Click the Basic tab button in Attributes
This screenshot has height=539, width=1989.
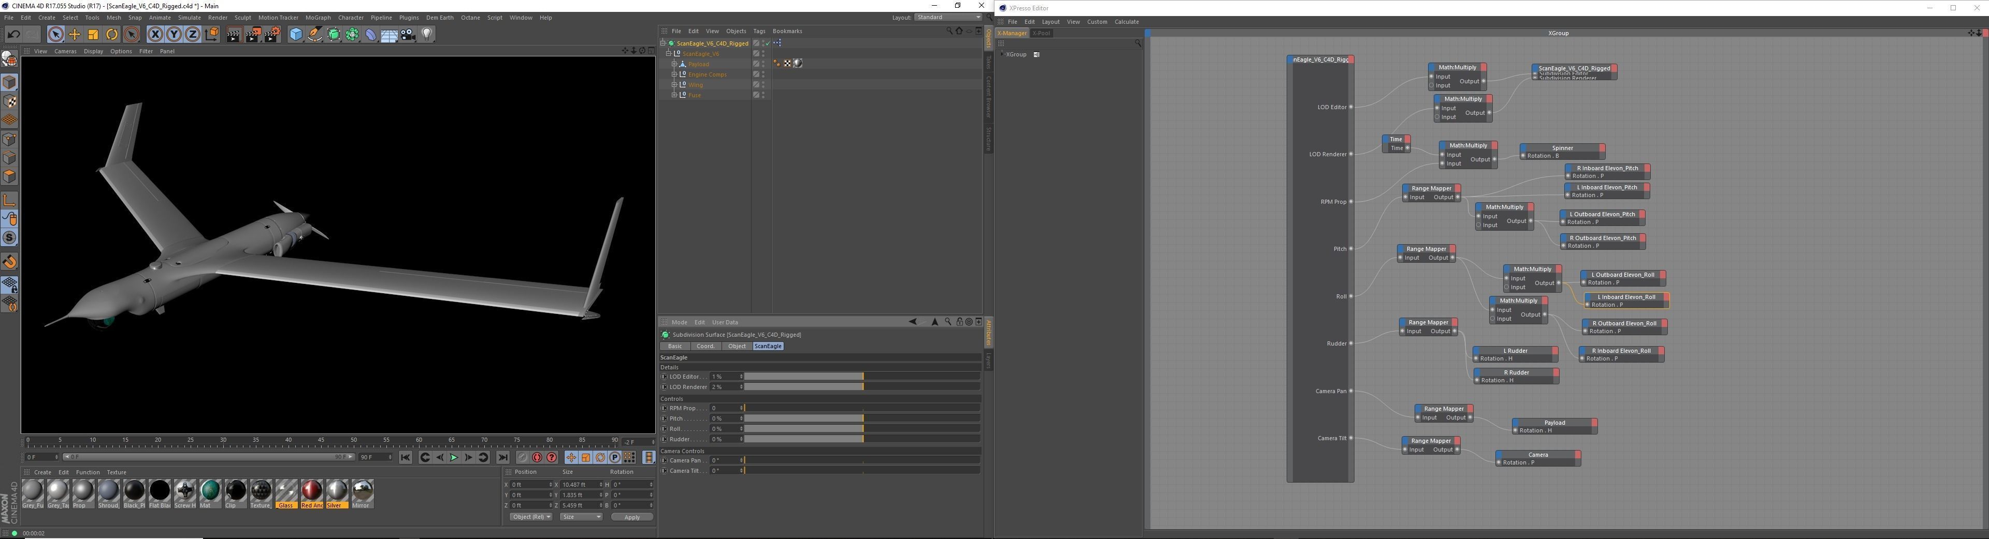pos(675,347)
